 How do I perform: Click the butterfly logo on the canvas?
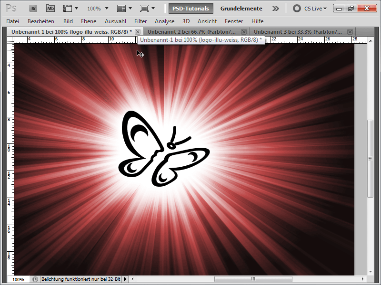pos(164,149)
